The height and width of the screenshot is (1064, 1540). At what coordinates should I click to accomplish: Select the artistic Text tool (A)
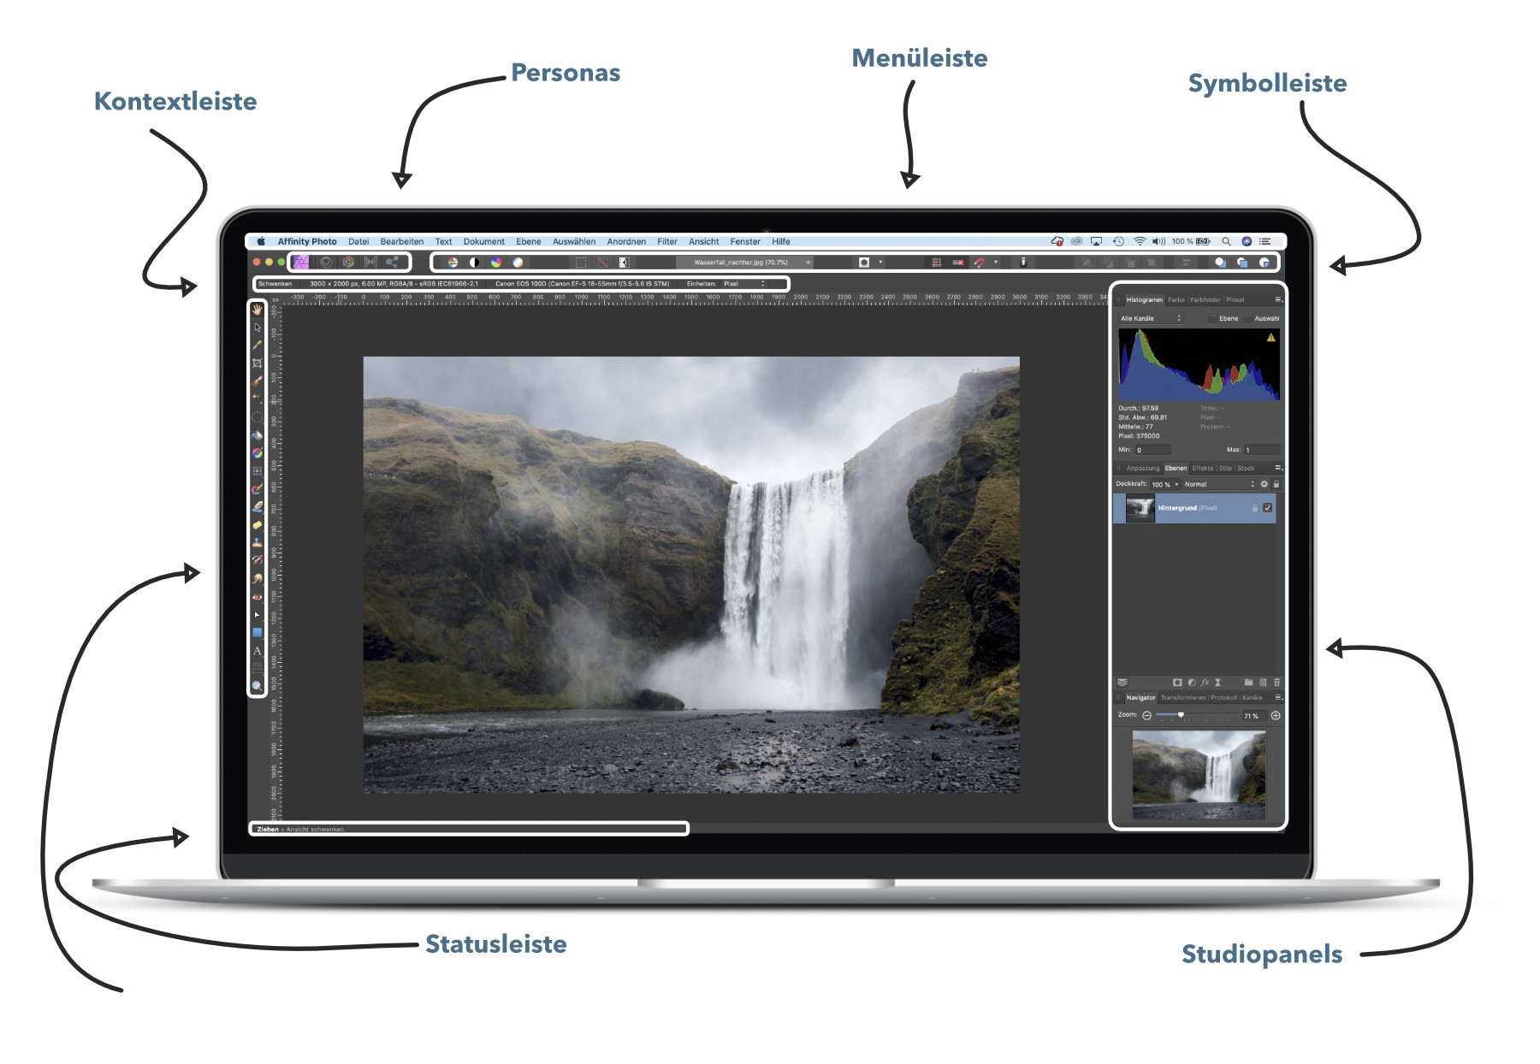[x=257, y=651]
